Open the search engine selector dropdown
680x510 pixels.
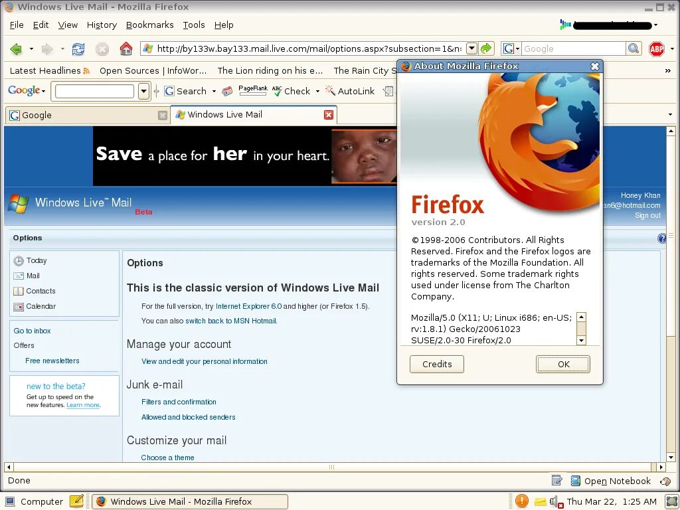click(x=511, y=48)
